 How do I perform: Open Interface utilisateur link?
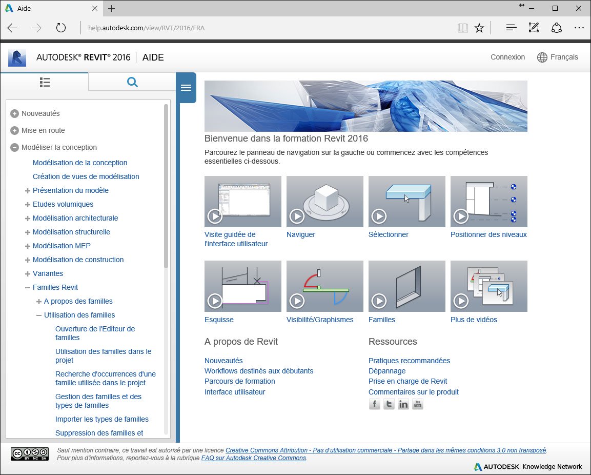tap(235, 392)
